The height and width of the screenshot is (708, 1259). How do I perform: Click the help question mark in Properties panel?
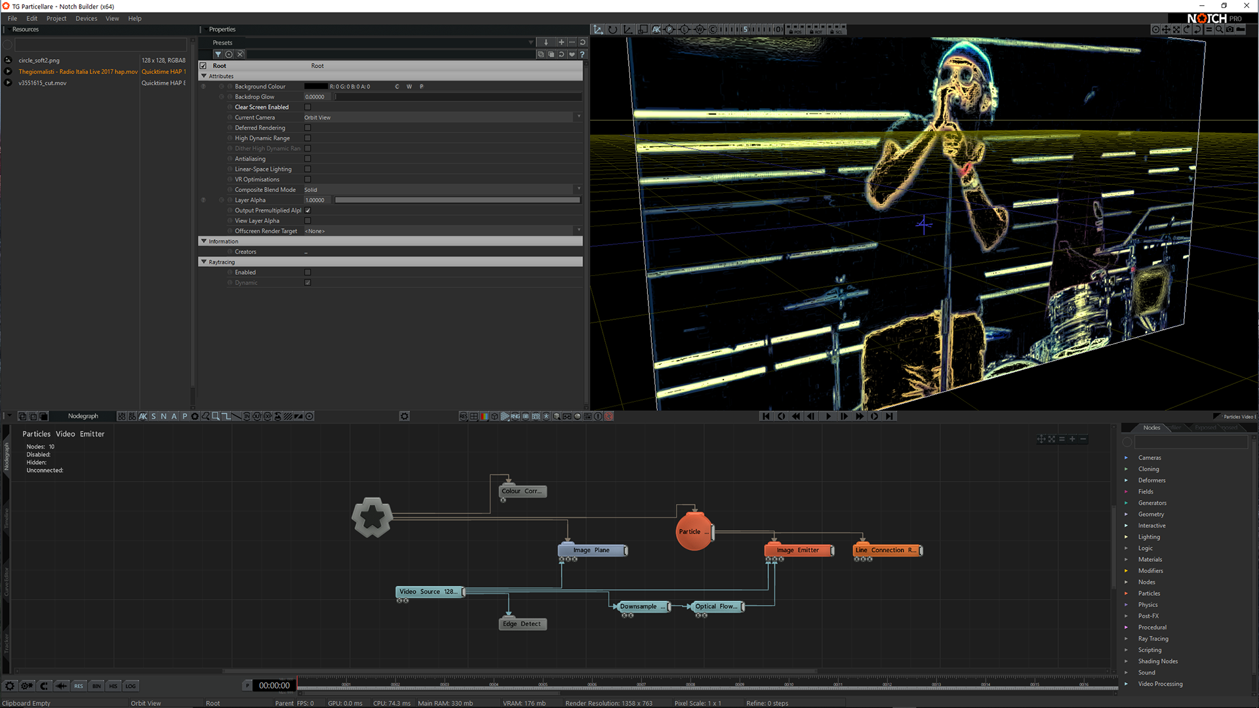pos(582,54)
